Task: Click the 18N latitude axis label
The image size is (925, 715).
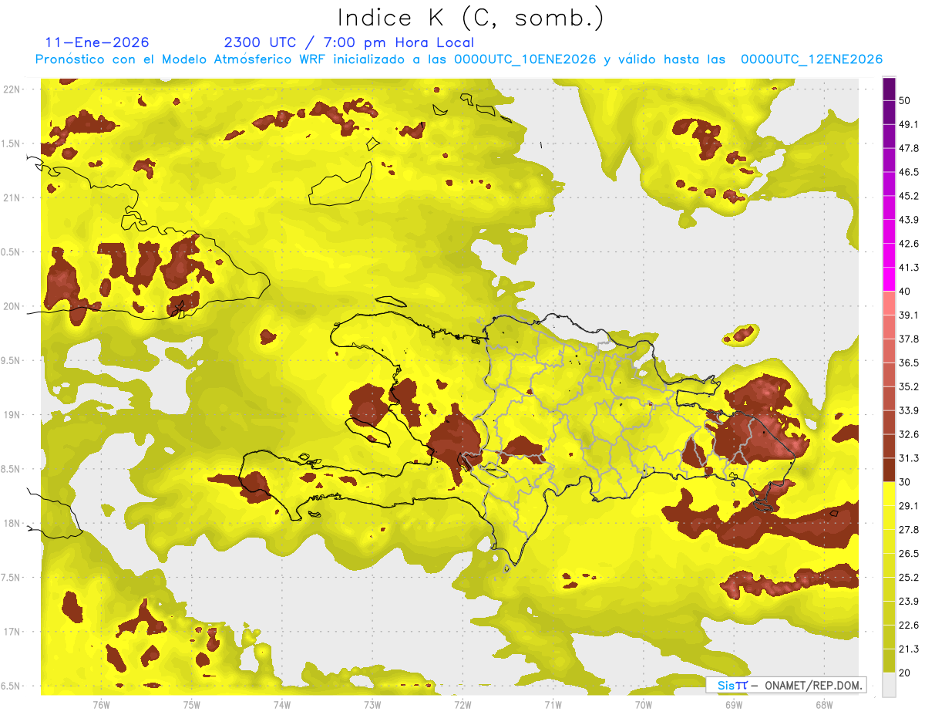Action: (12, 524)
